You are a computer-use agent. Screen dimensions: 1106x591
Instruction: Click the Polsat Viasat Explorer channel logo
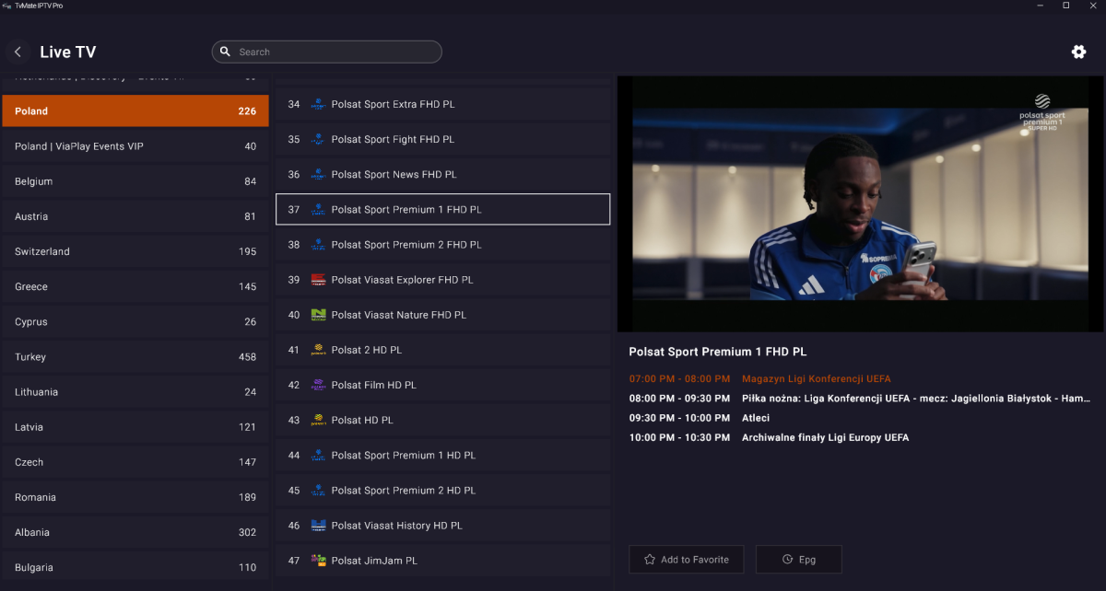click(x=318, y=280)
